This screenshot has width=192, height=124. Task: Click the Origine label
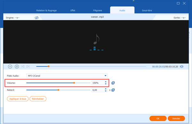12,18
